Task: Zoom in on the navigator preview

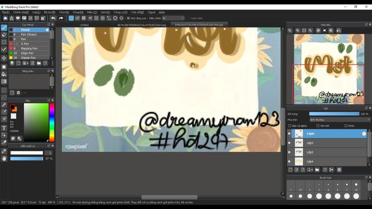Action: [298, 31]
